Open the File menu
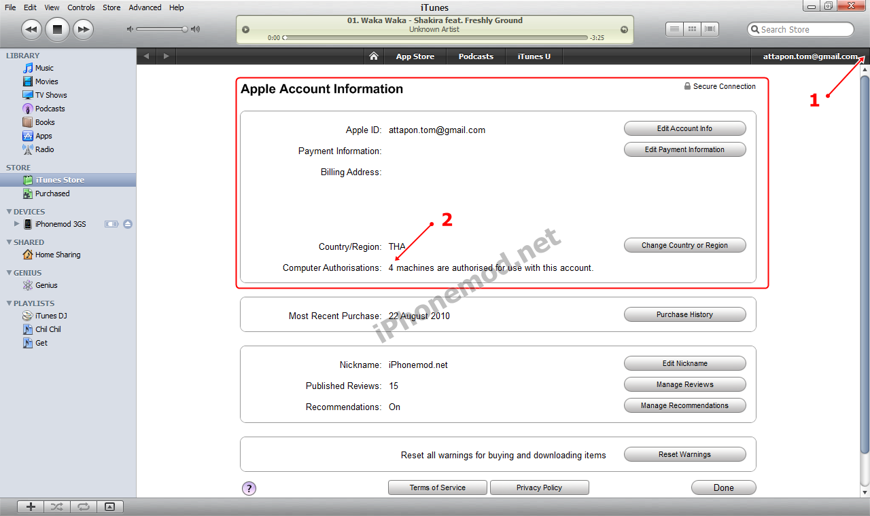Screen dimensions: 870x516 pyautogui.click(x=10, y=7)
